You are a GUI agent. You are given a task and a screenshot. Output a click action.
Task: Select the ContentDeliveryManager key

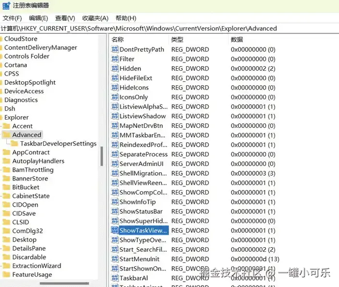pyautogui.click(x=41, y=47)
